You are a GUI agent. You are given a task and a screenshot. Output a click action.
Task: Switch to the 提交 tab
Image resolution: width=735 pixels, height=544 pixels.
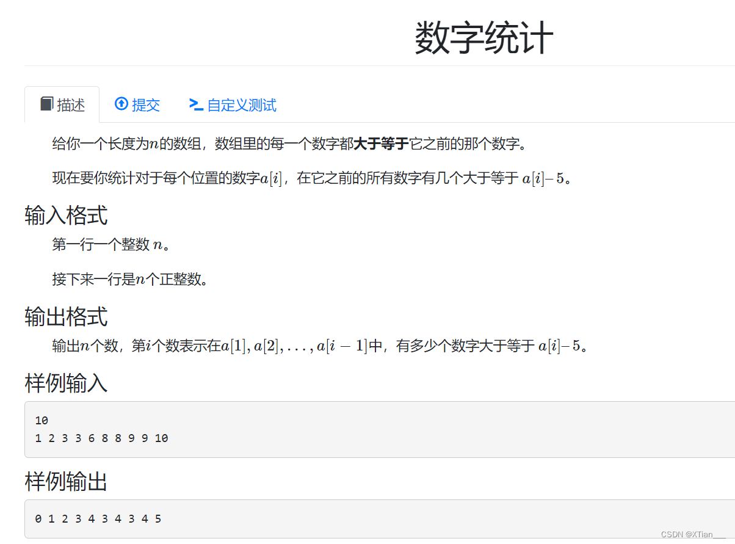coord(137,104)
